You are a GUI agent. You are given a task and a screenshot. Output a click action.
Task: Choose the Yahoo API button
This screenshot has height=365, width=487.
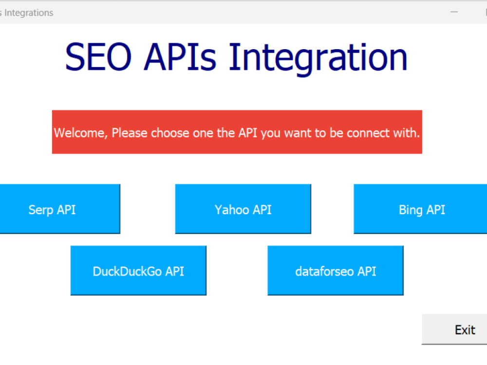tap(243, 209)
